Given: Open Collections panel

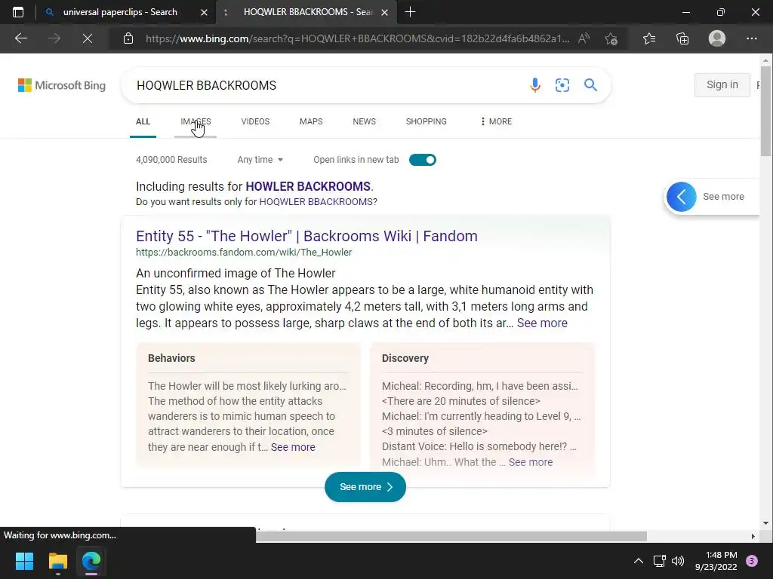Looking at the screenshot, I should [x=682, y=38].
